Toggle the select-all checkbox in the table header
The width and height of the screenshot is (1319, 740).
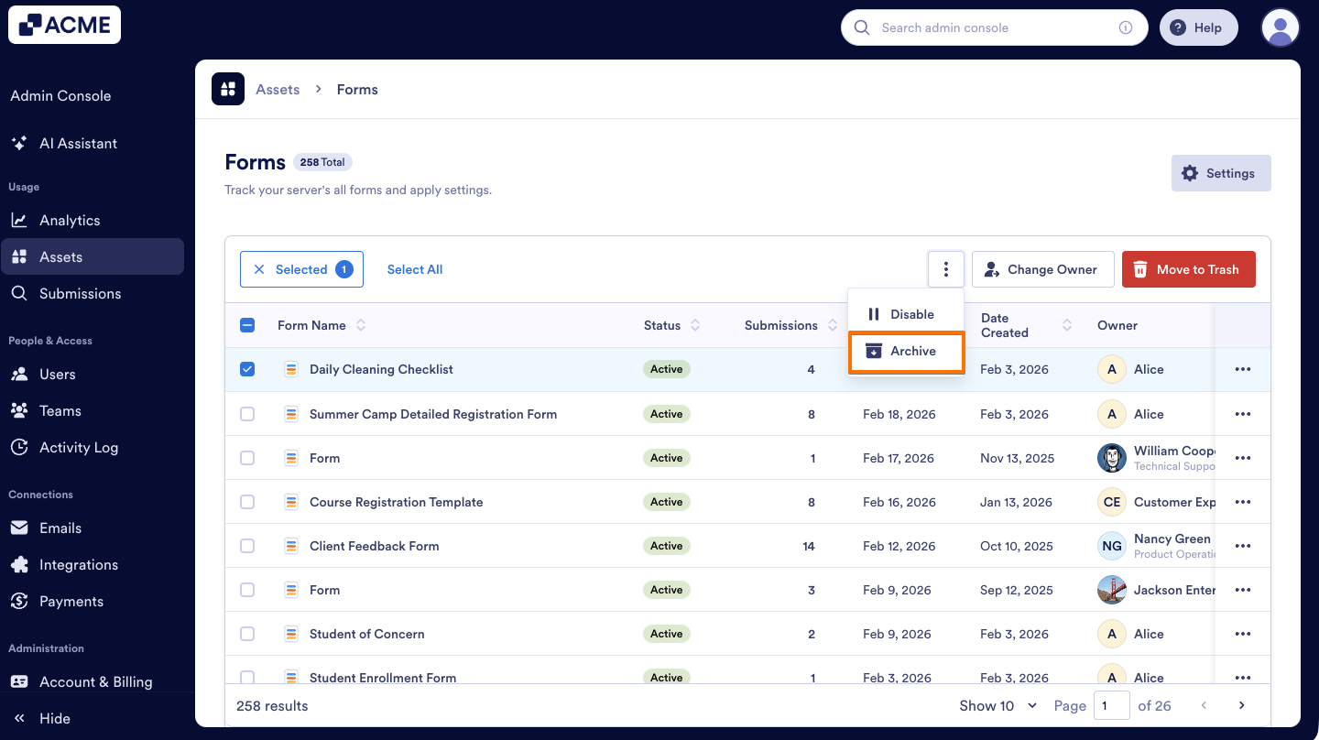(x=246, y=325)
